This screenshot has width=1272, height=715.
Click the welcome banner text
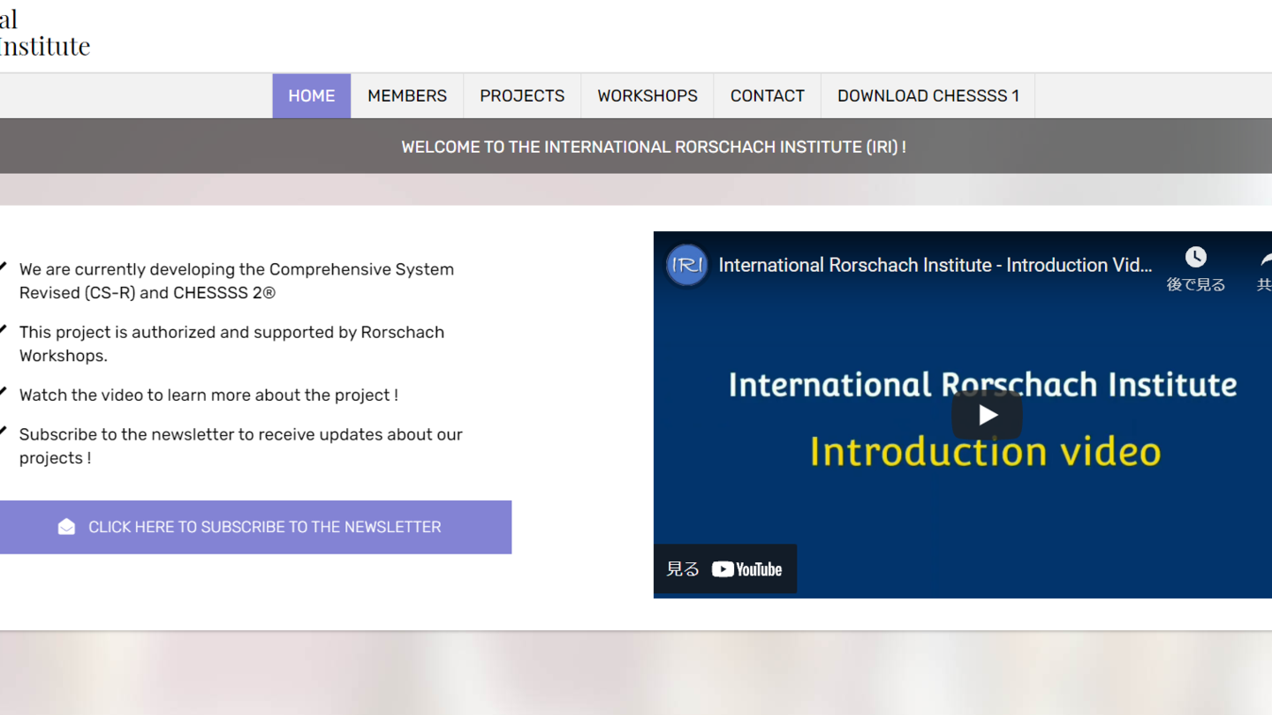point(654,147)
